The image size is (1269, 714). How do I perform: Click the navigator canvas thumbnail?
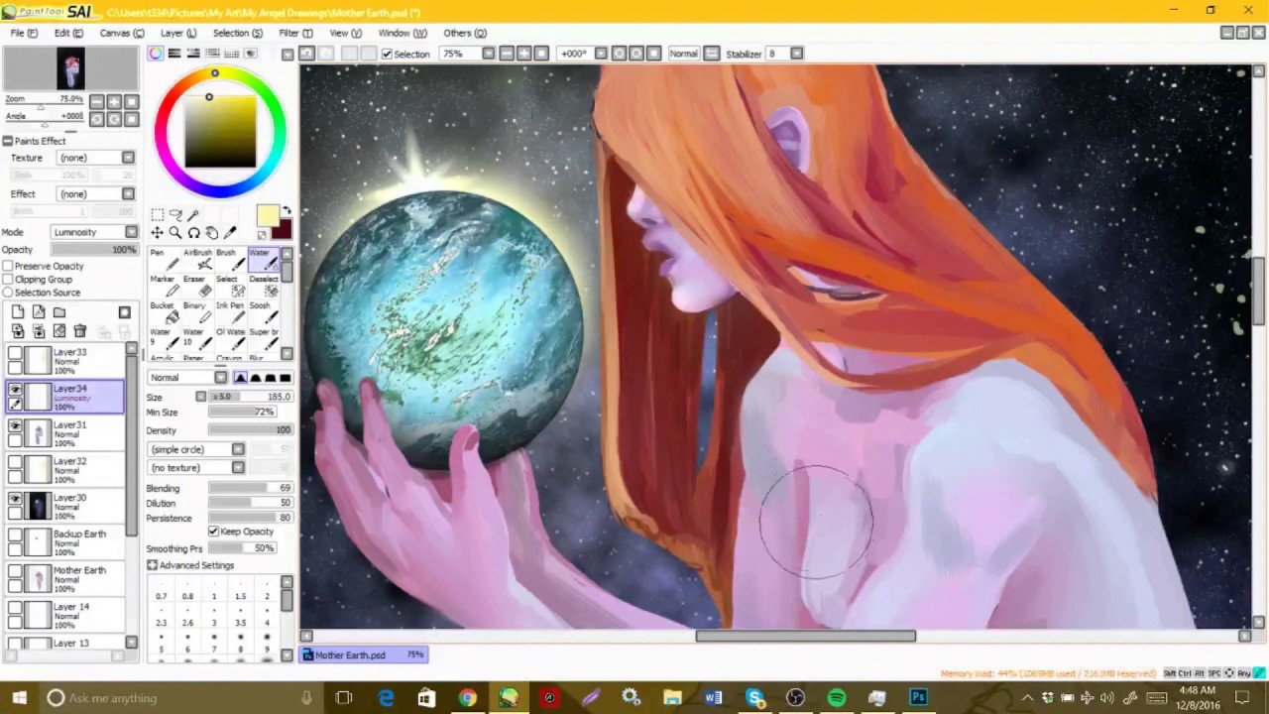70,69
